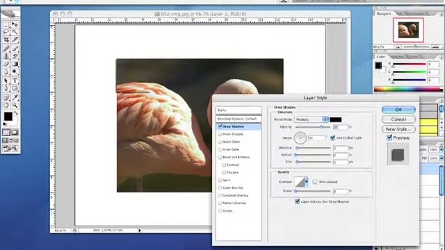Select the Magic Wand tool
The width and height of the screenshot is (445, 250).
[15, 32]
